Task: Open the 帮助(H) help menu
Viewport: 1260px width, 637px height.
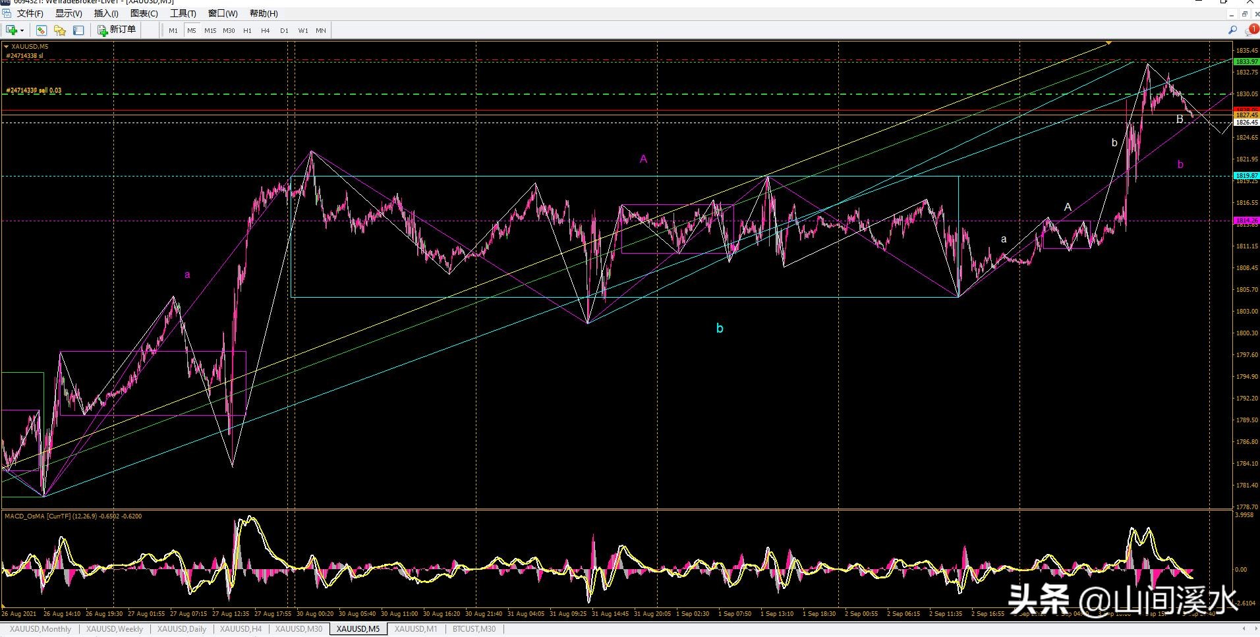Action: click(x=264, y=13)
